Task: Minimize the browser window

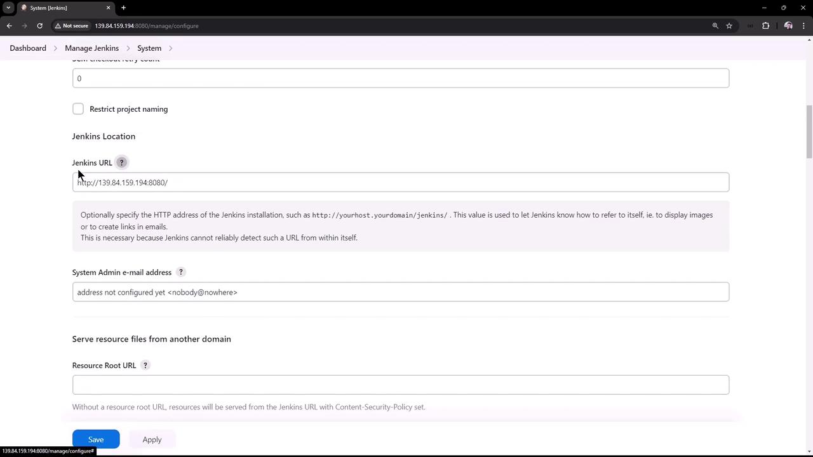Action: click(764, 8)
